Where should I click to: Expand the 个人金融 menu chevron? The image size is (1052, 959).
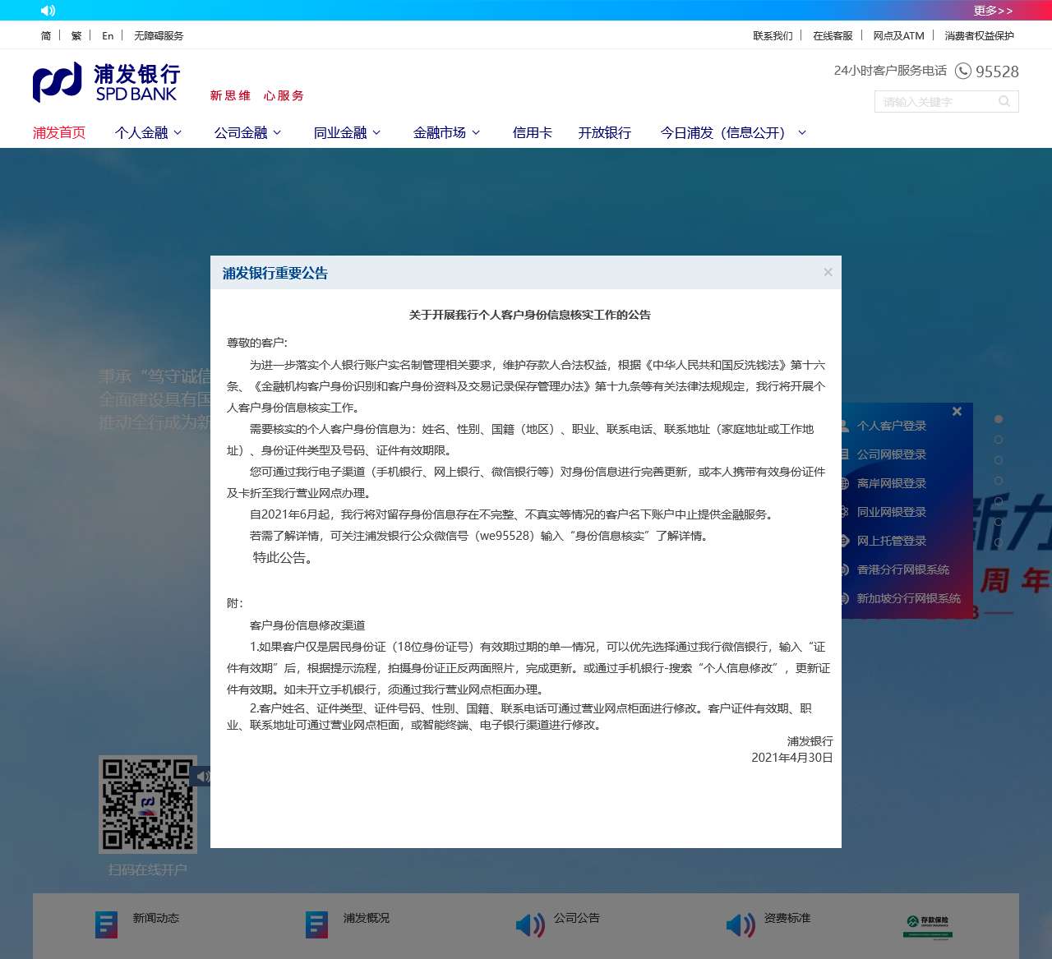178,133
